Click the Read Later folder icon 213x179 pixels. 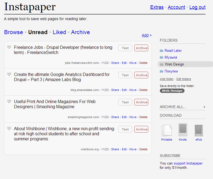click(161, 51)
